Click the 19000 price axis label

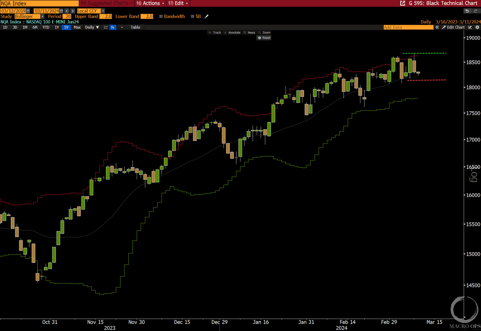point(473,38)
